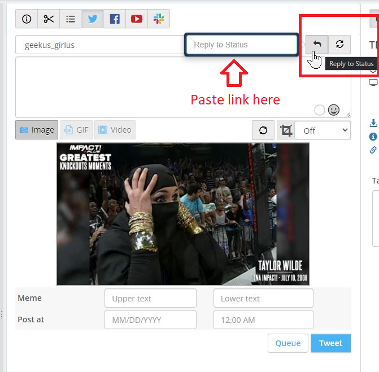The height and width of the screenshot is (372, 379).
Task: Click the Lower text meme field
Action: [x=263, y=298]
